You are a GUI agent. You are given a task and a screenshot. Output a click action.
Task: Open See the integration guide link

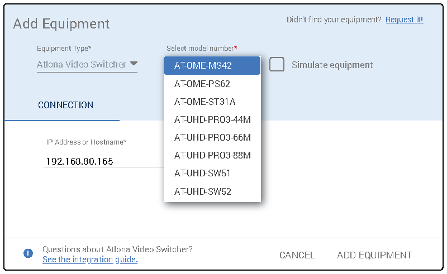[x=89, y=259]
